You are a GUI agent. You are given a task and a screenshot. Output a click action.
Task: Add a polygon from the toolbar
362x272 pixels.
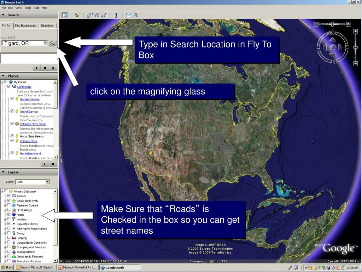pos(89,15)
